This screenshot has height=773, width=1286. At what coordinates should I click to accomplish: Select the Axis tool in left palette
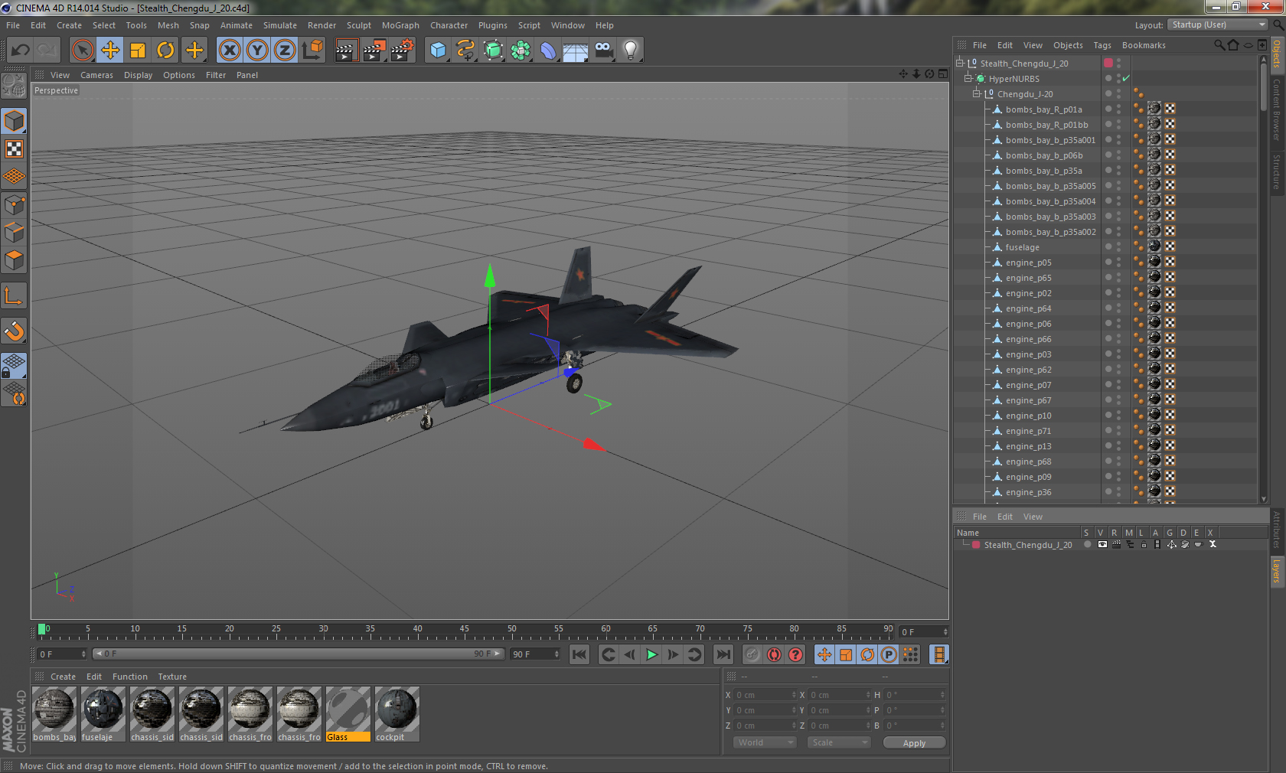[x=14, y=295]
